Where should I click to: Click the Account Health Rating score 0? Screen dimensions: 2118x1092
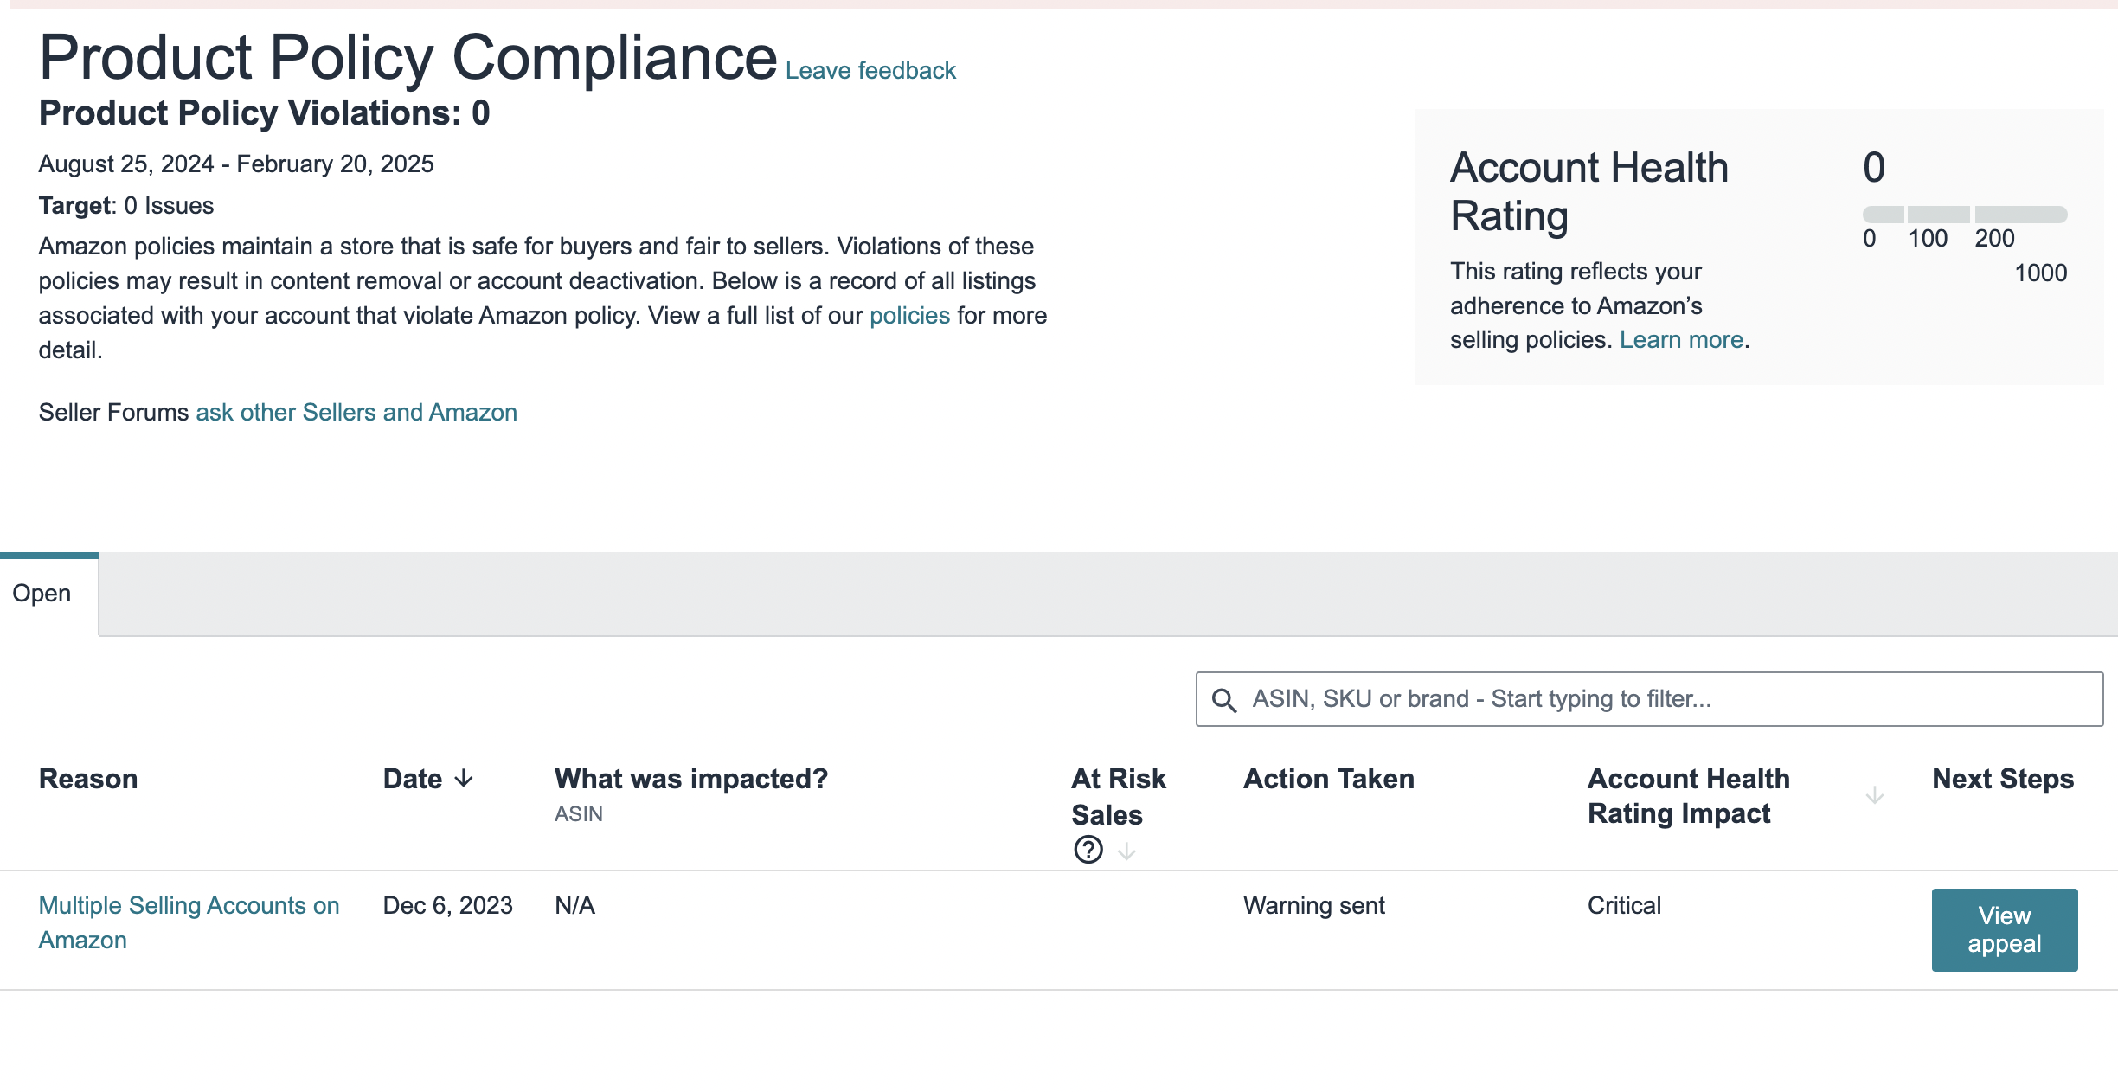click(1874, 167)
